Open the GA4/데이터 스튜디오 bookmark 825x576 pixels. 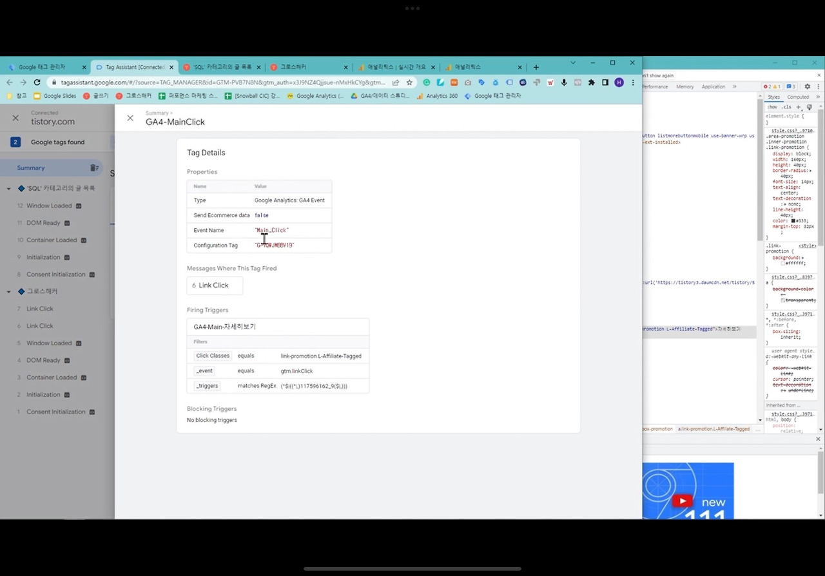pos(380,96)
